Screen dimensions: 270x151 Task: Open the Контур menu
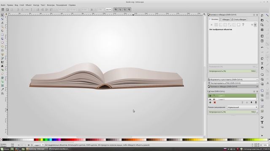36,5
